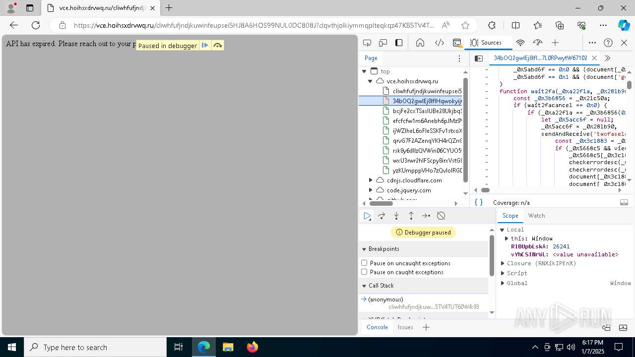Switch to the Watch tab

pos(536,216)
